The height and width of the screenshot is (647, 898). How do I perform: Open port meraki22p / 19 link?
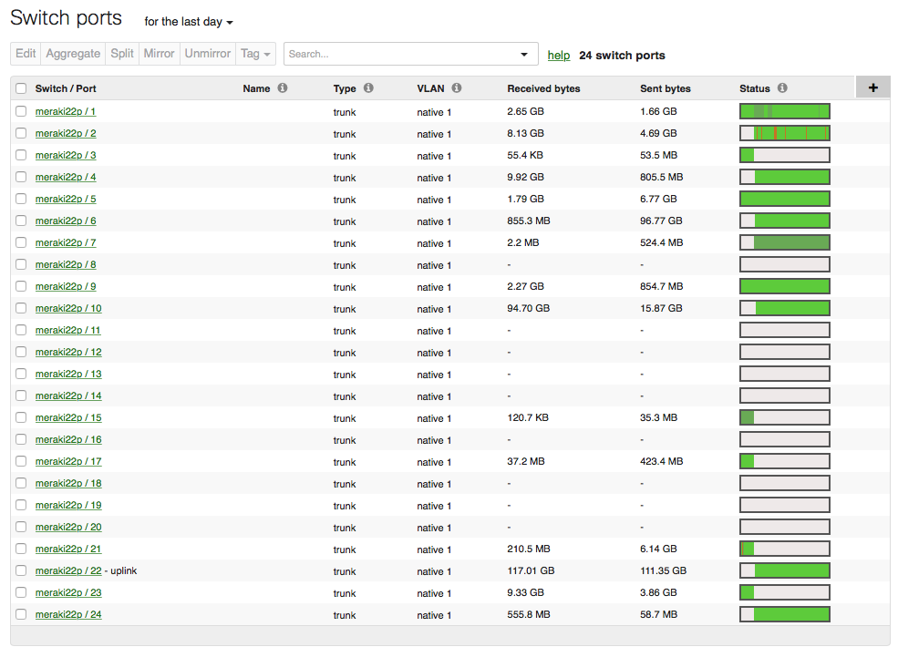[x=68, y=505]
